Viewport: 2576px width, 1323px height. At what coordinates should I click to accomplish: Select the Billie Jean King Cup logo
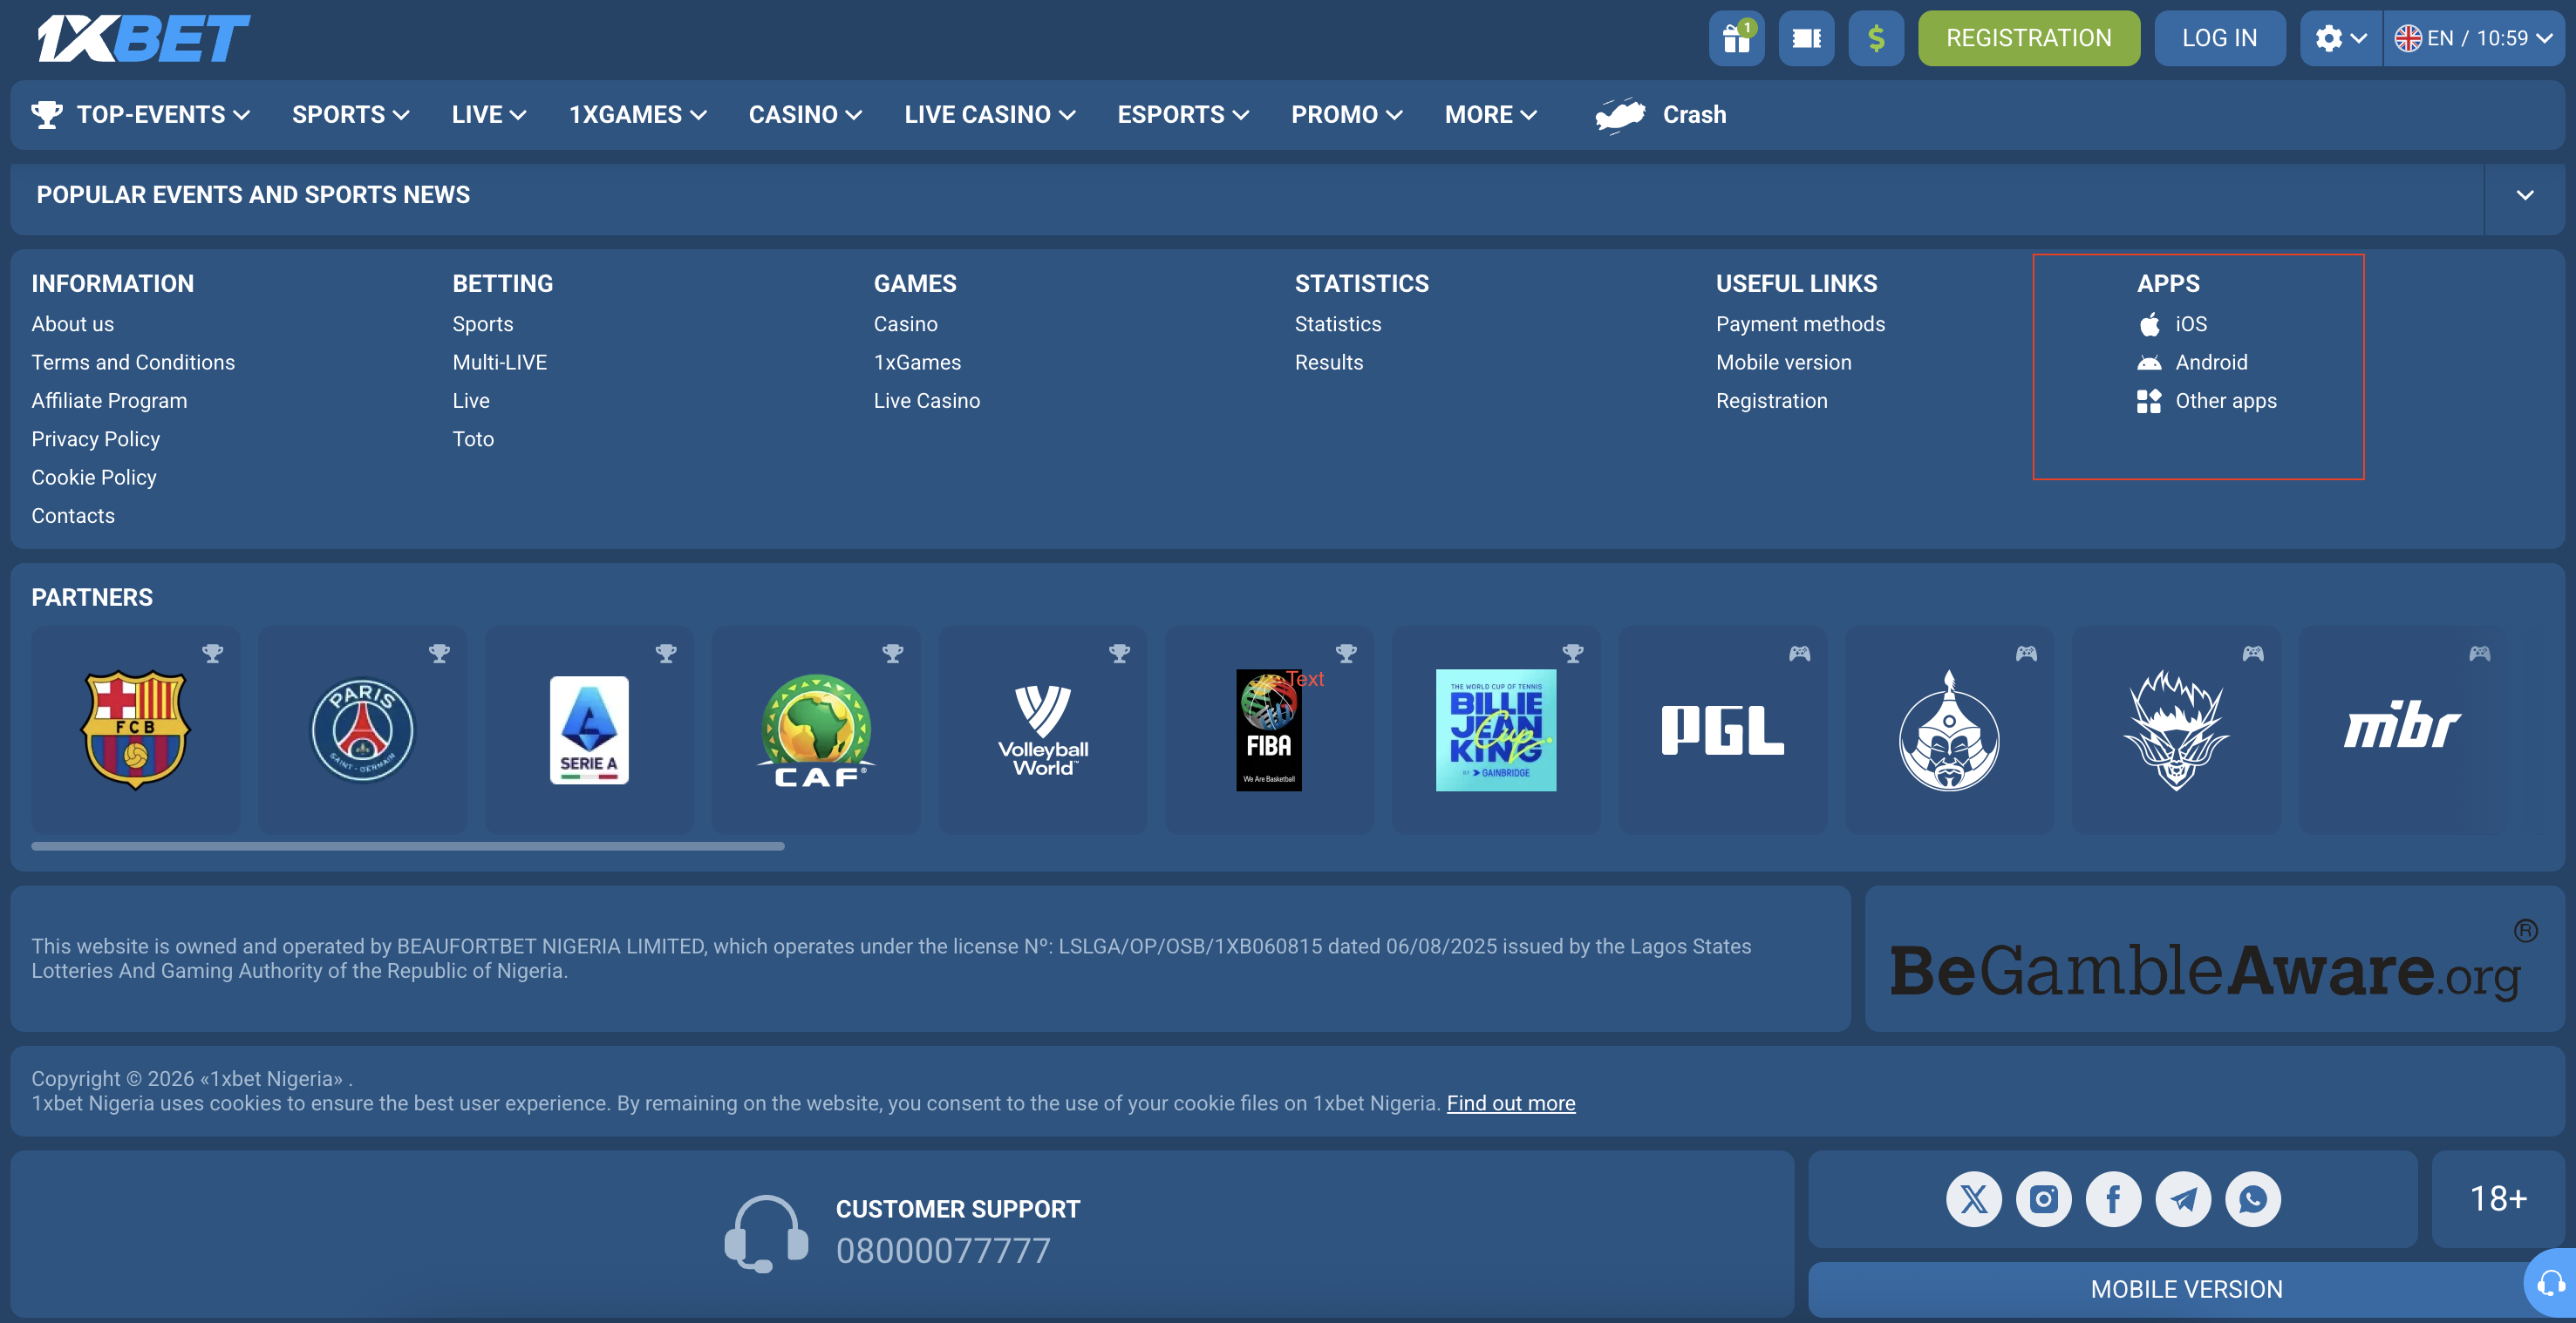[1496, 730]
